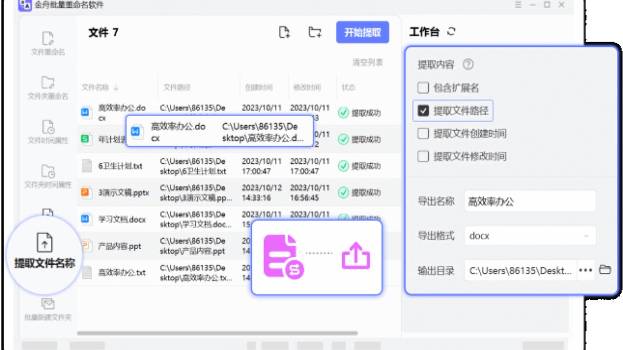Tick the 提取文件修改时间 checkbox
Viewport: 623px width, 350px height.
pos(423,157)
